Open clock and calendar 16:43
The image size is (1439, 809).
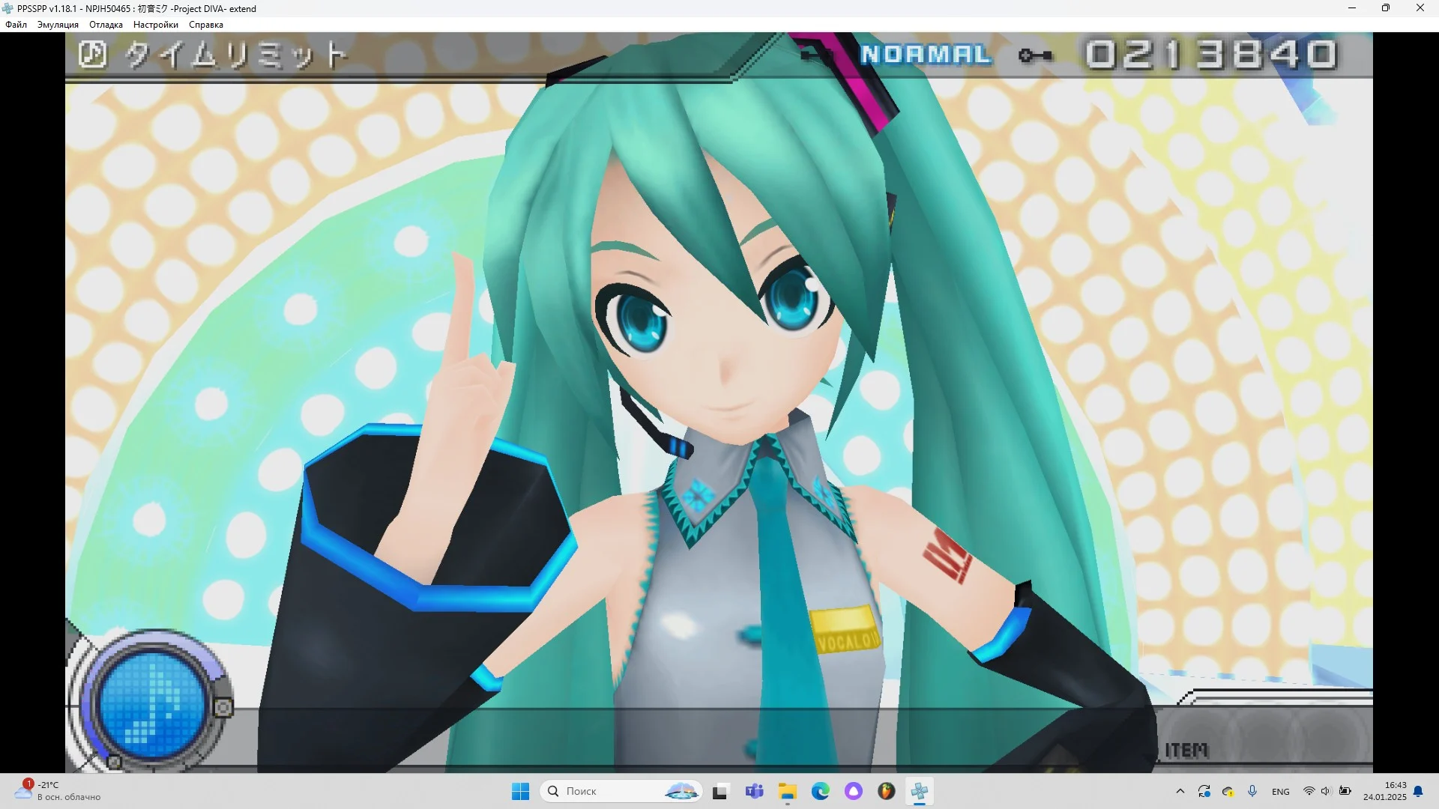(1385, 791)
